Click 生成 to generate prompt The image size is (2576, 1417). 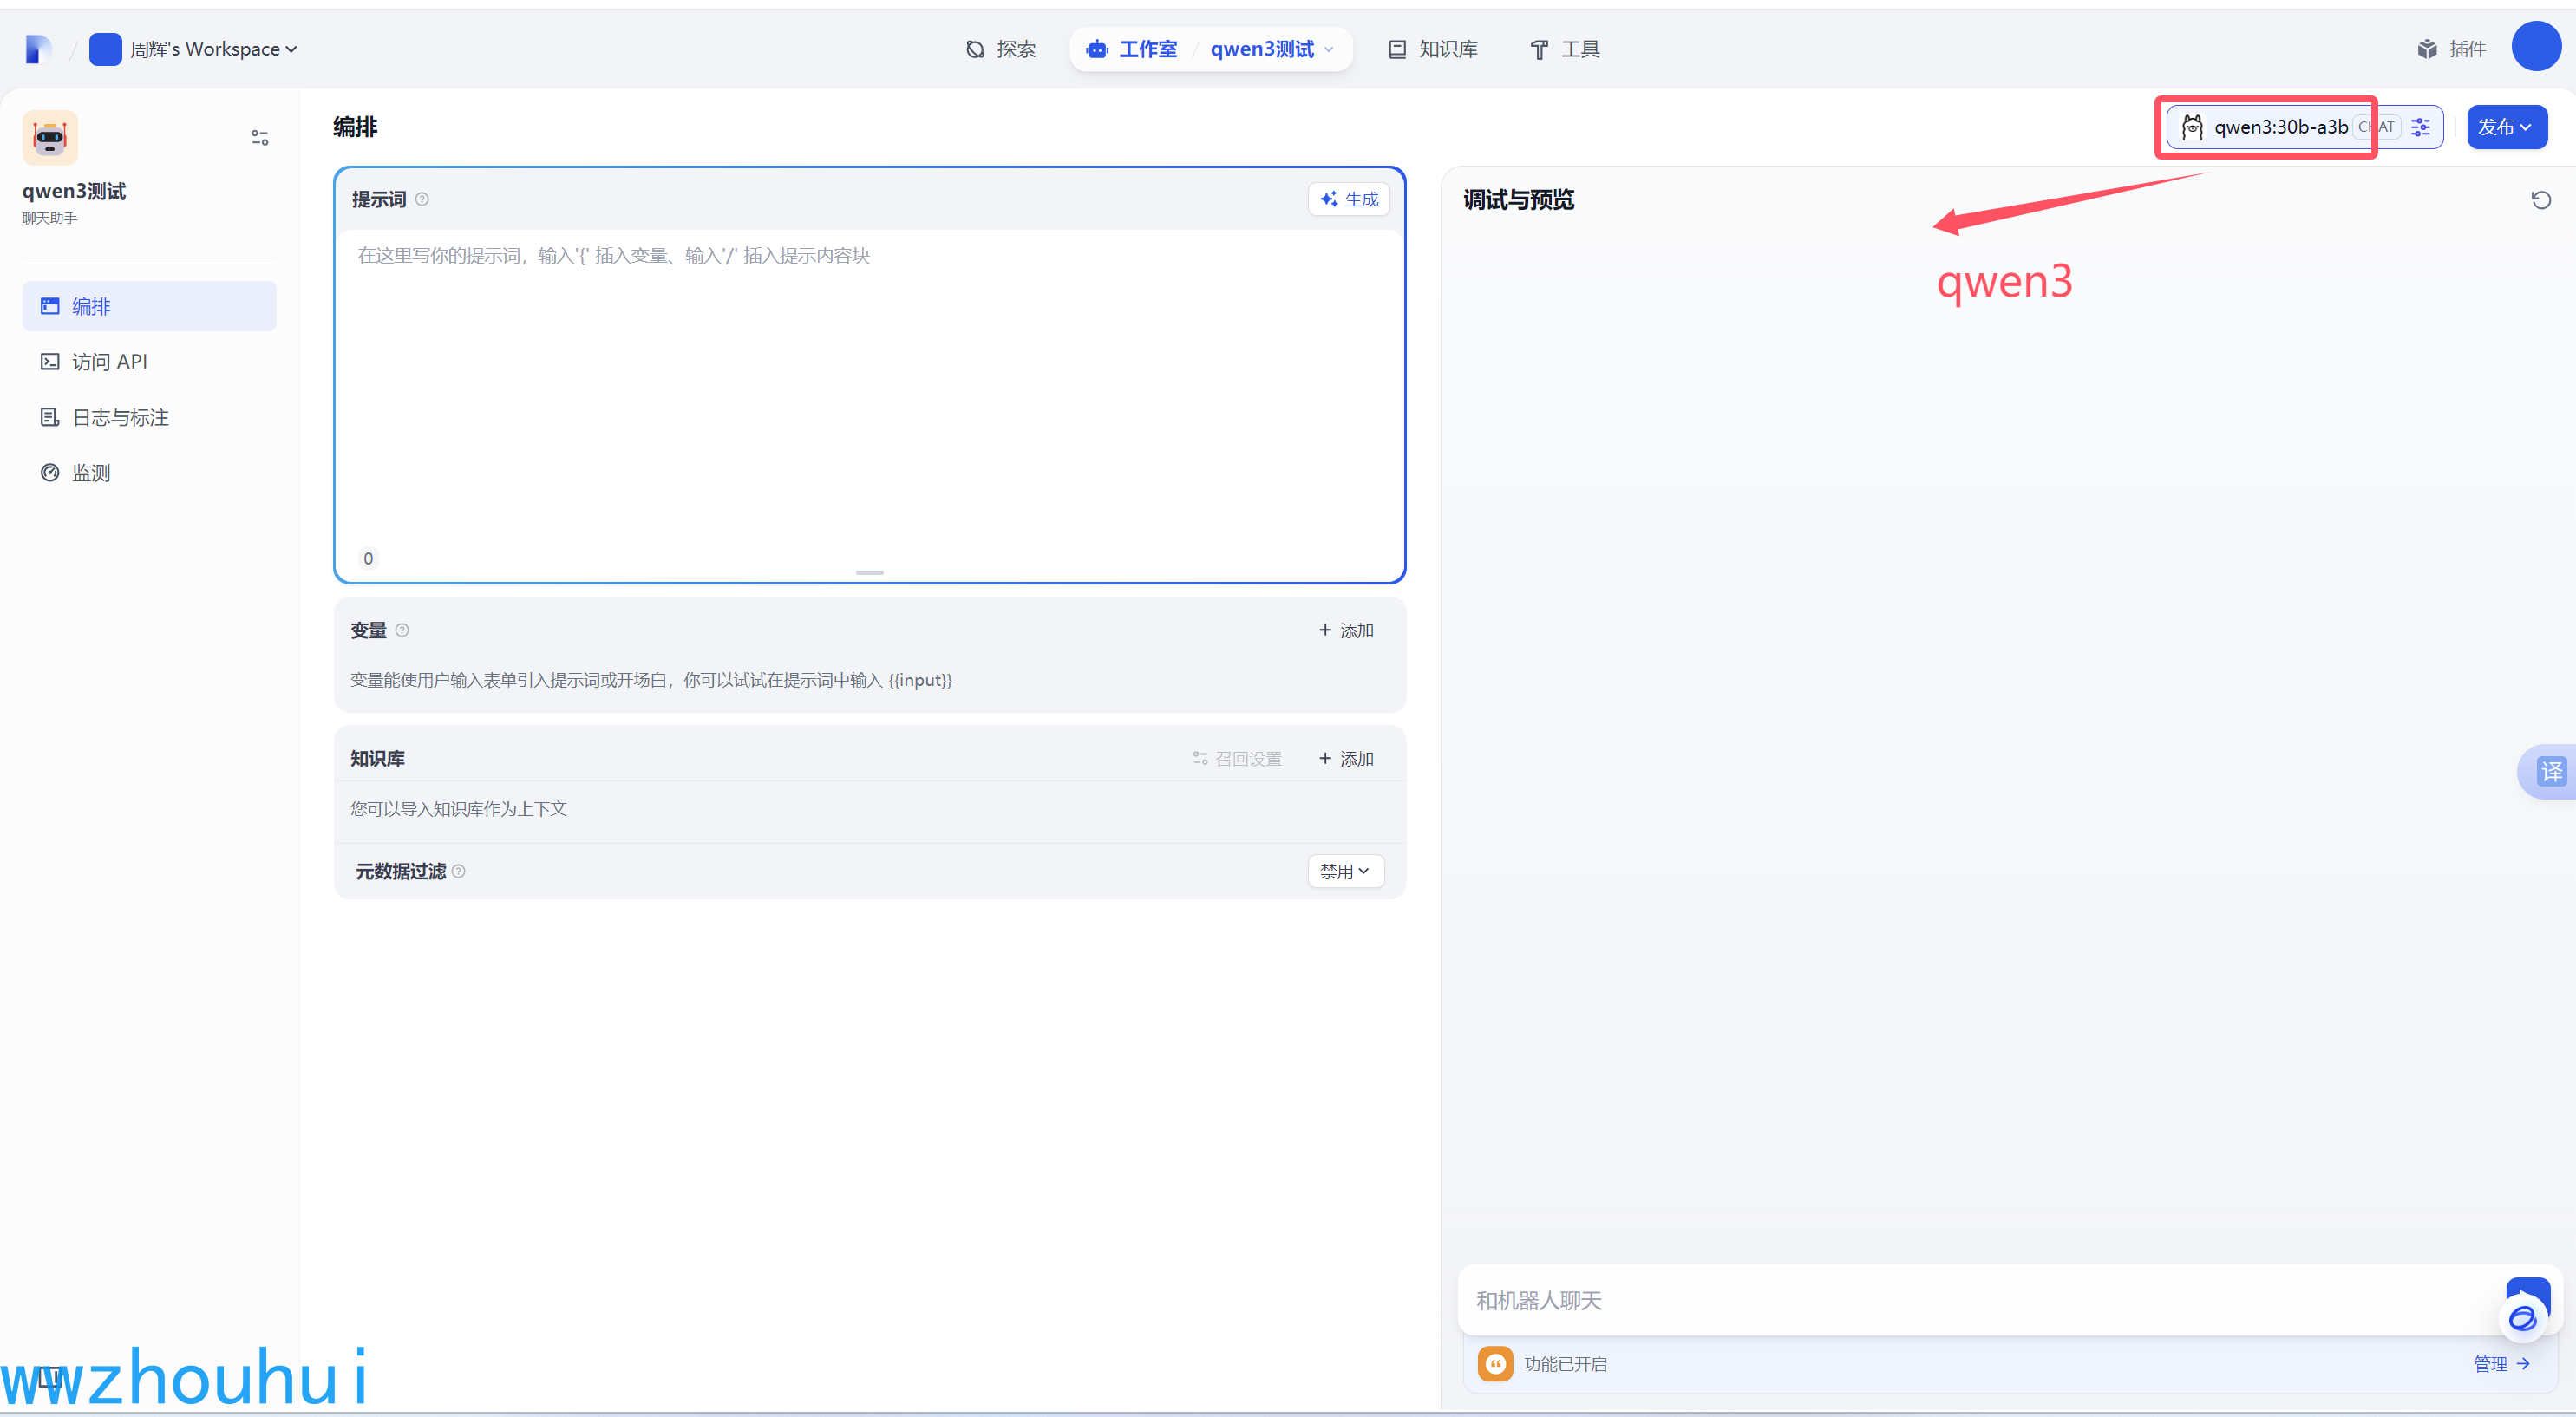1349,199
